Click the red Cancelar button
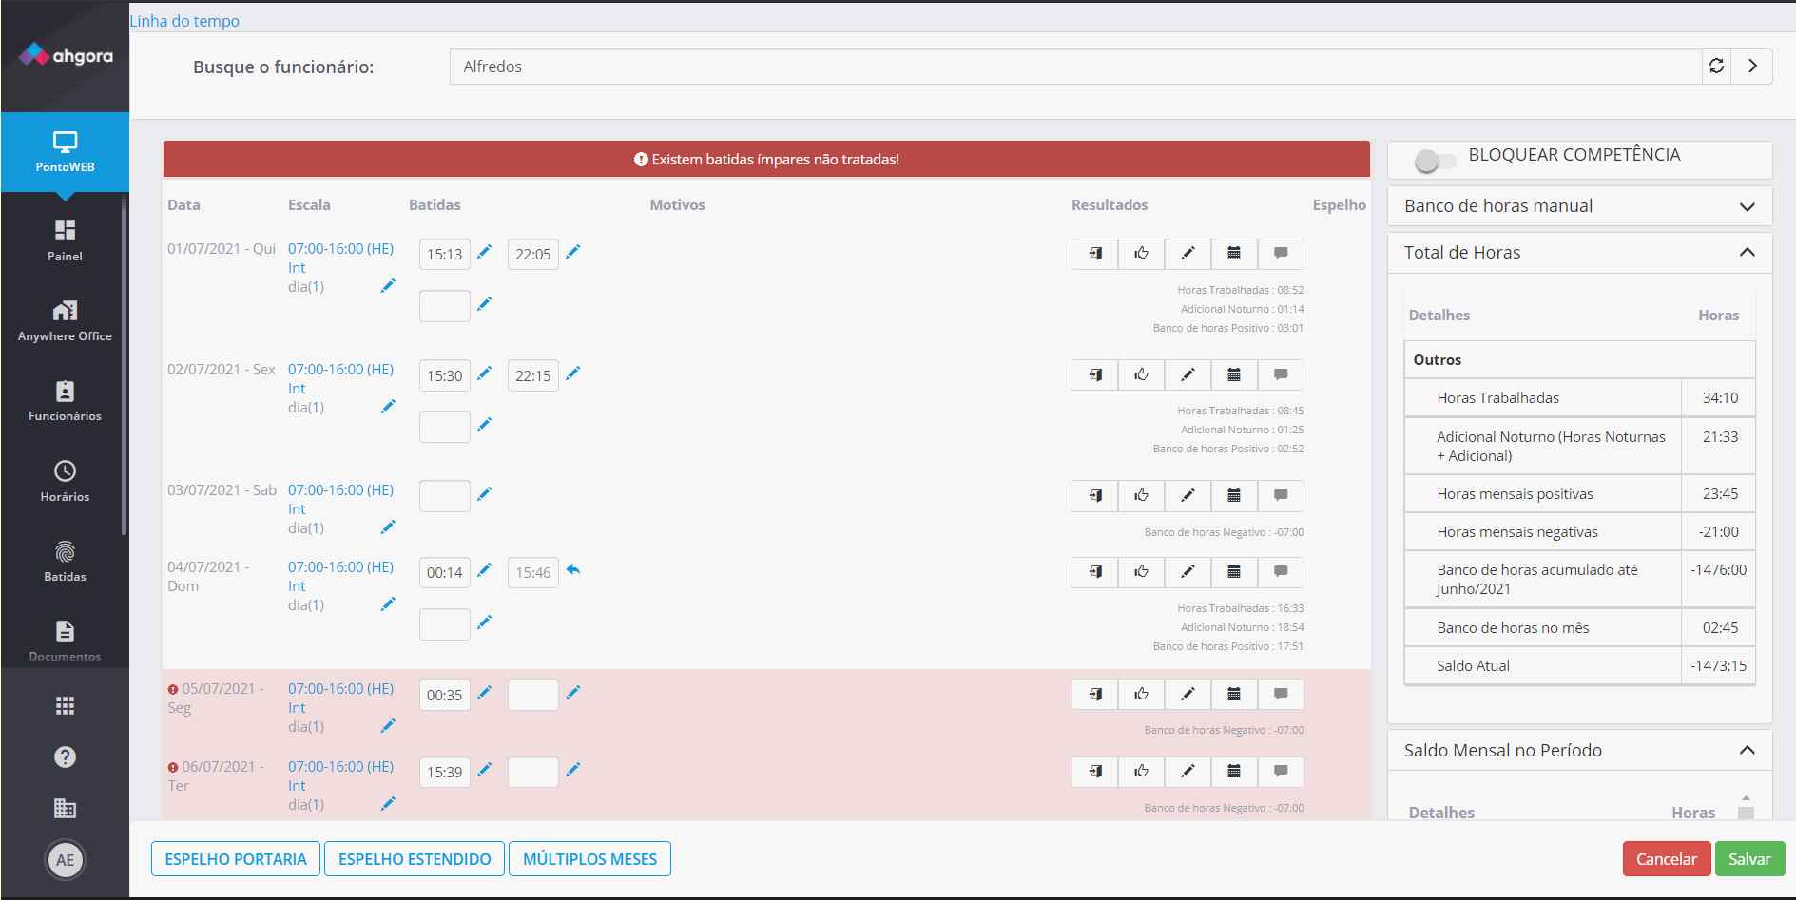Viewport: 1796px width, 900px height. (1666, 859)
